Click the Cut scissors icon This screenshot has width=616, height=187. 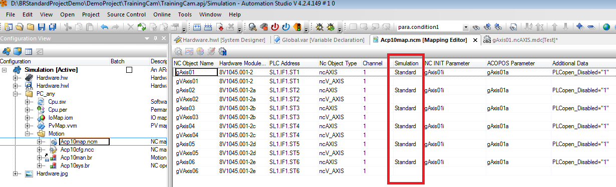[68, 27]
